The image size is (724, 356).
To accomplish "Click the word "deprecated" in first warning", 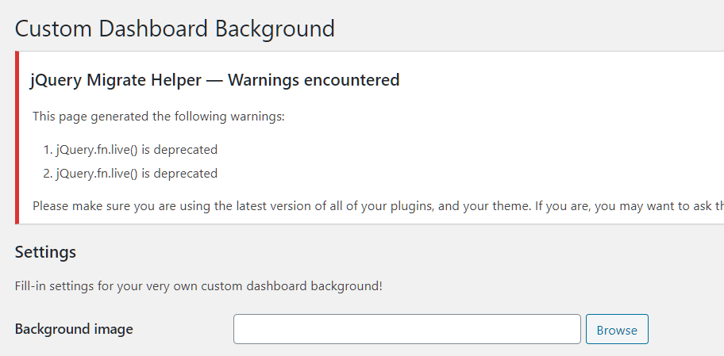I will tap(186, 149).
